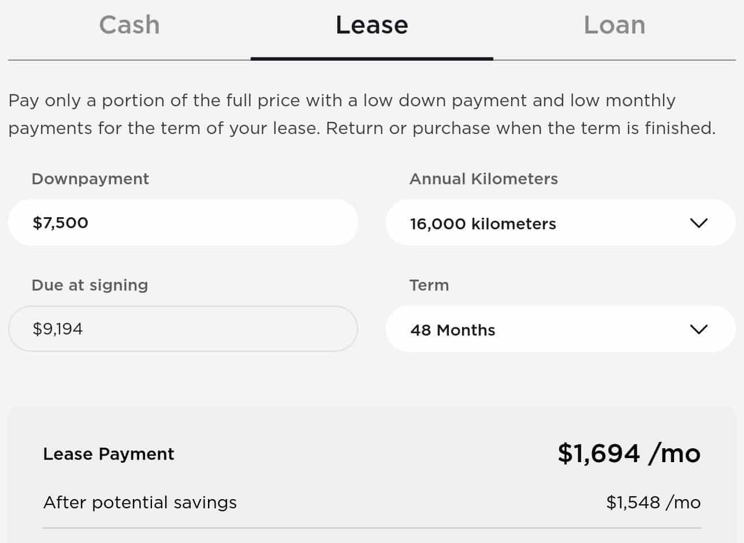Screen dimensions: 744x543
Task: Click the After potential savings text
Action: pyautogui.click(x=140, y=503)
